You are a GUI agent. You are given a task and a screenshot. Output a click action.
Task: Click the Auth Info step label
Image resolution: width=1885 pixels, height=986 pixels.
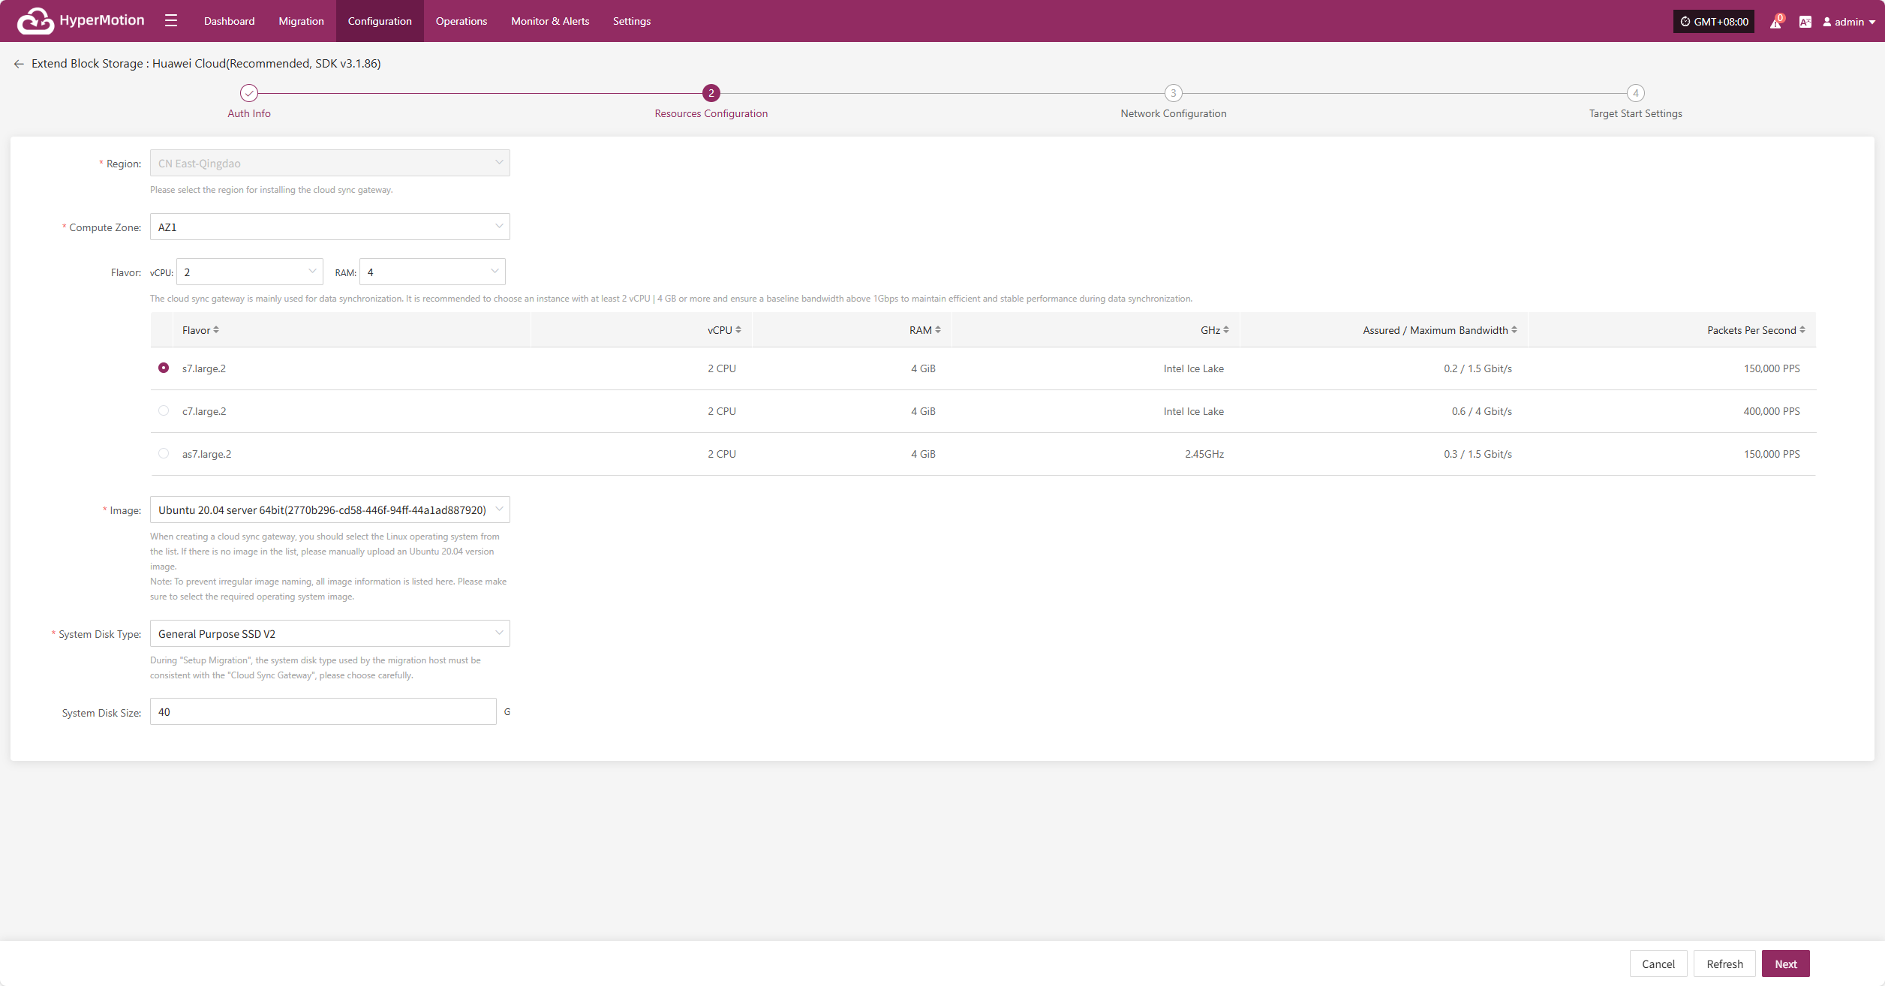(x=249, y=113)
